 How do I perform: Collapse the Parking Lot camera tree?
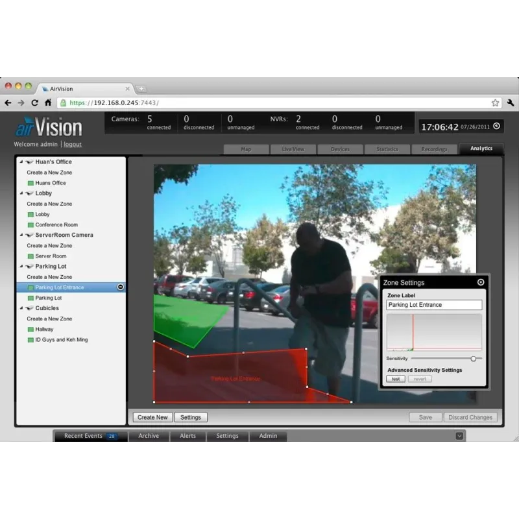click(x=21, y=267)
